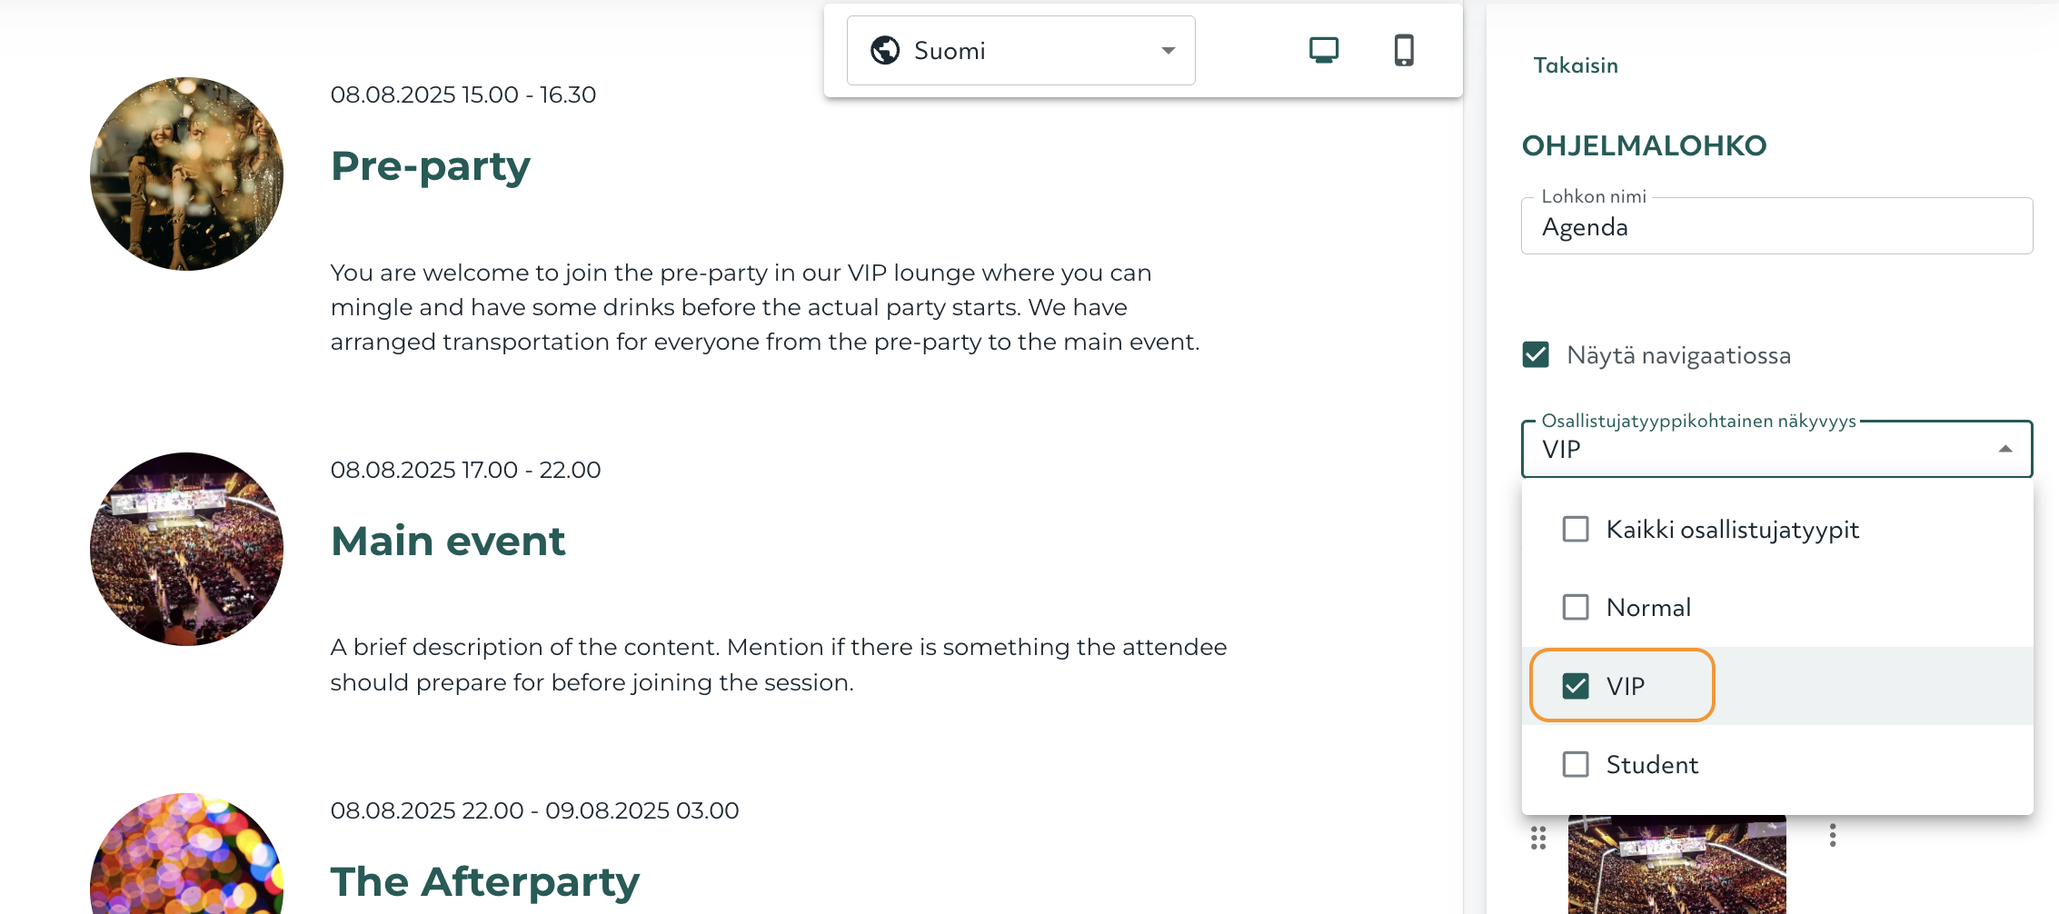Click the globe language icon
2059x914 pixels.
885,50
